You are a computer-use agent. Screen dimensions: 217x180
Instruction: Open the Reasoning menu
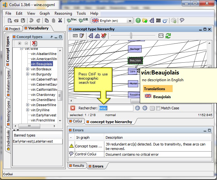[x=63, y=13]
